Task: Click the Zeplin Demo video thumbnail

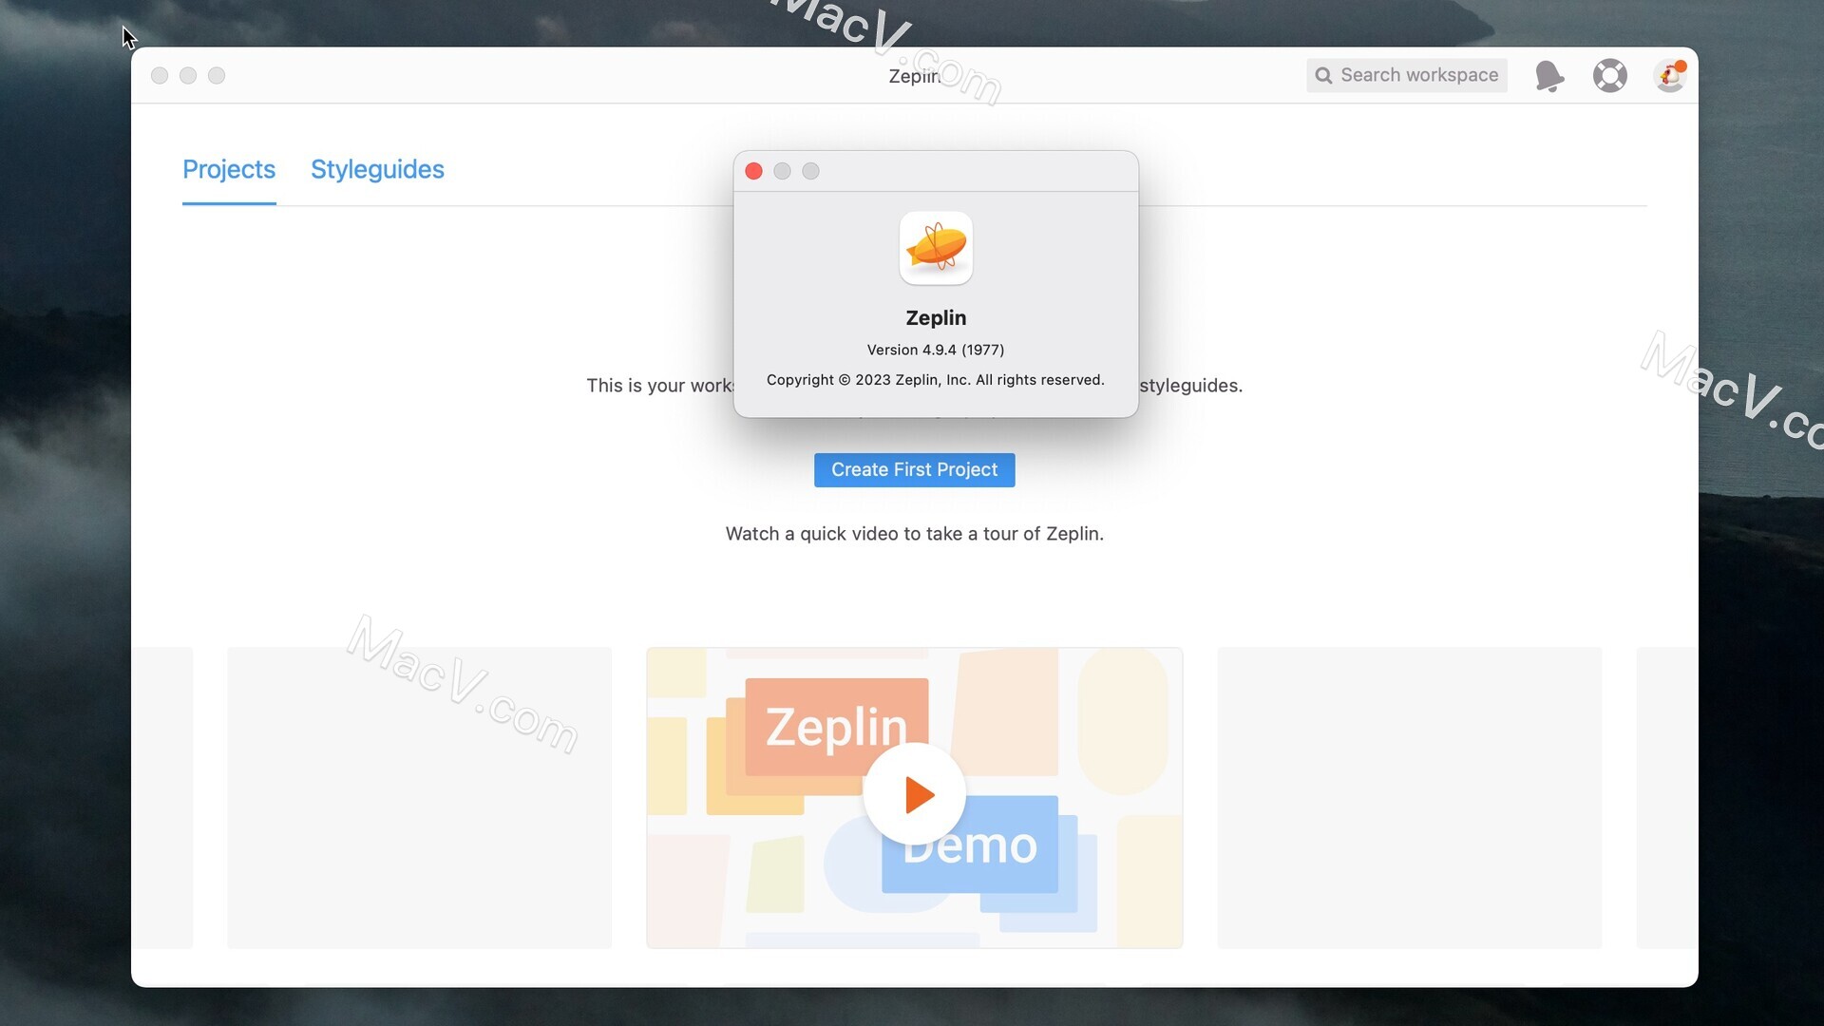Action: point(915,798)
